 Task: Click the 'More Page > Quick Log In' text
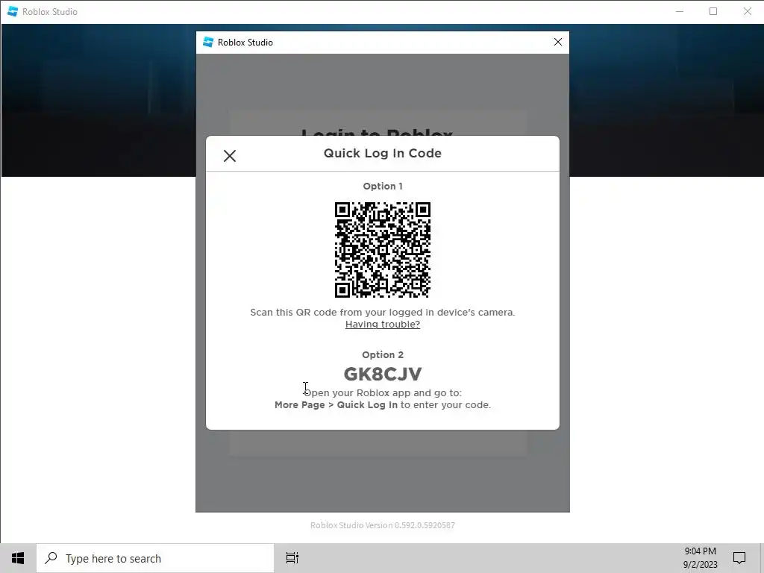[x=336, y=405]
